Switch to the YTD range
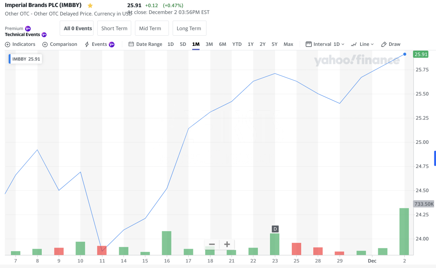This screenshot has width=436, height=268. pyautogui.click(x=237, y=44)
